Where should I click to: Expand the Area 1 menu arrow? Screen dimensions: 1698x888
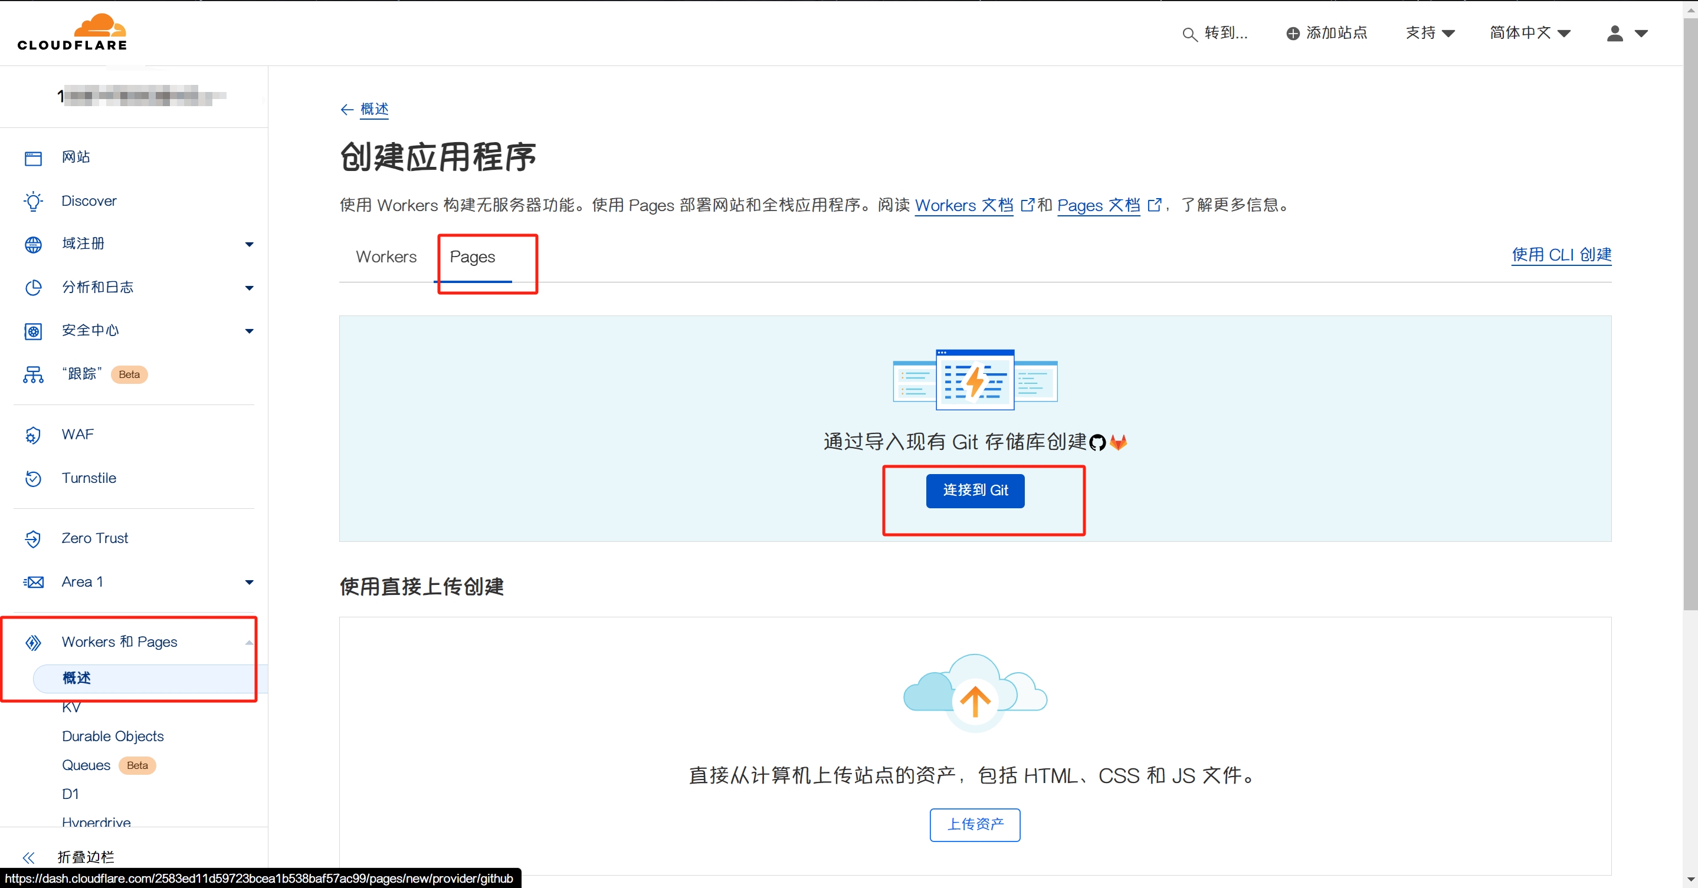(249, 583)
